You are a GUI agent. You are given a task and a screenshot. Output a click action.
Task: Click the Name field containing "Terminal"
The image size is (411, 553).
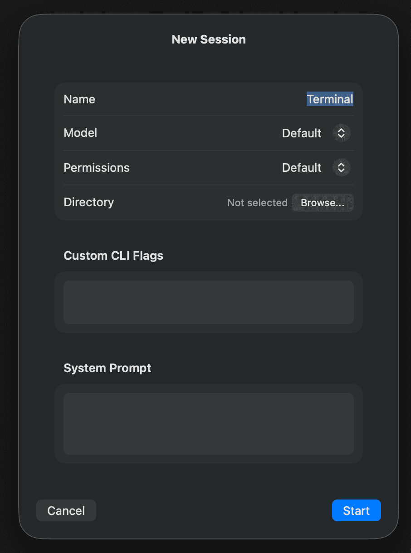(329, 99)
